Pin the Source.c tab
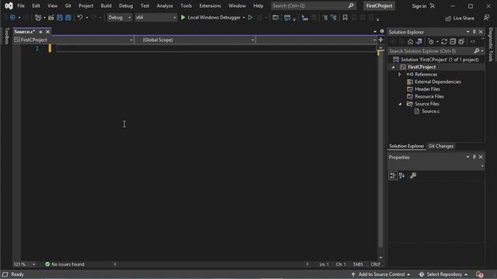Screen dimensions: 497x279 (40, 32)
